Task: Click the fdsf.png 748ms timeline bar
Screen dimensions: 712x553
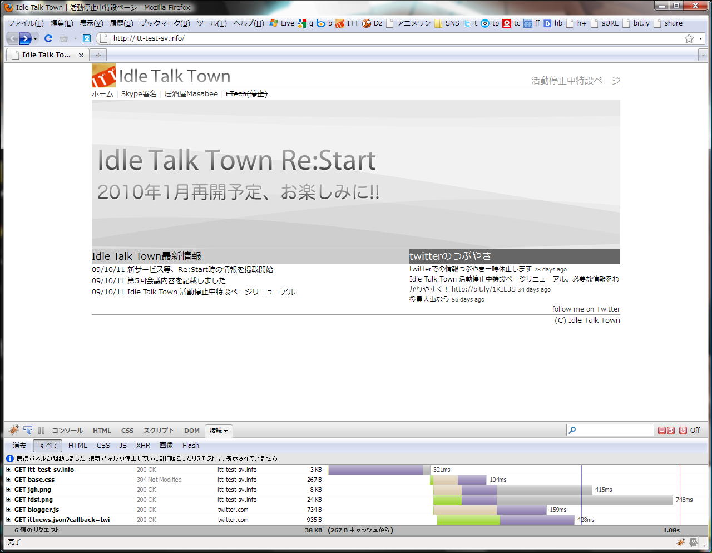Action: coord(553,500)
